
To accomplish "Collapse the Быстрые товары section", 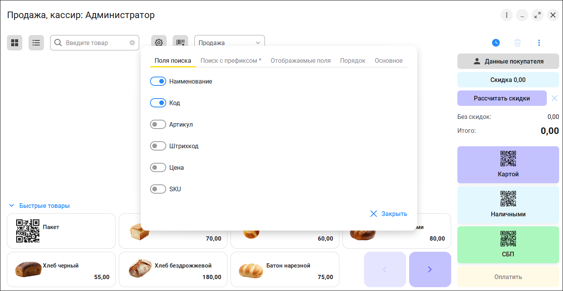I will [12, 206].
